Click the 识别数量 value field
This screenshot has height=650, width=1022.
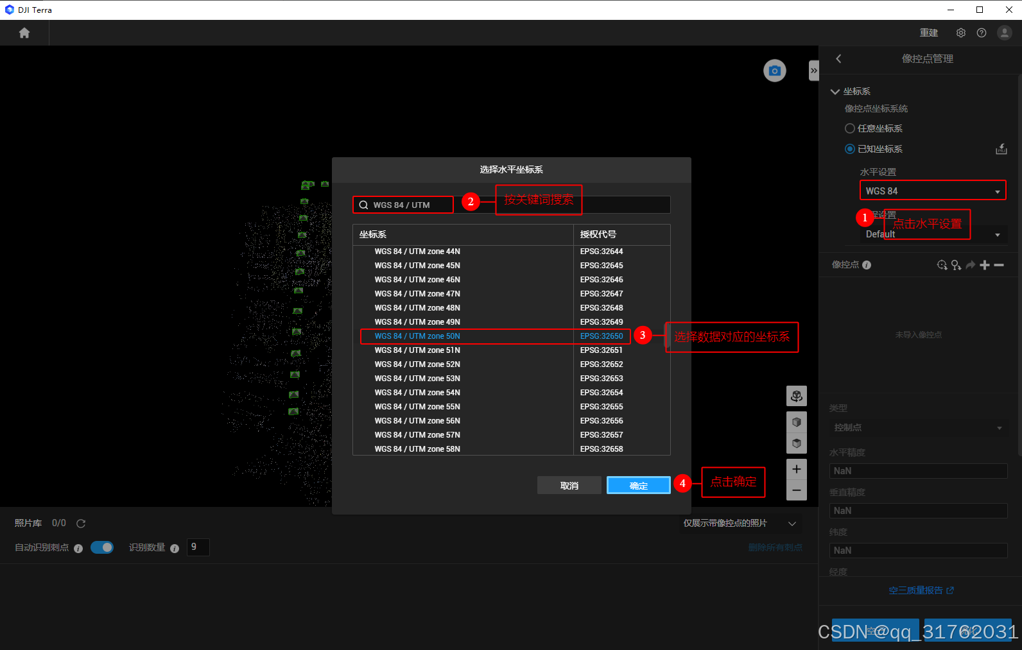tap(198, 547)
